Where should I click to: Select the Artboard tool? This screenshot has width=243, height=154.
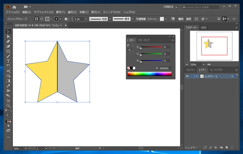[x=8, y=101]
